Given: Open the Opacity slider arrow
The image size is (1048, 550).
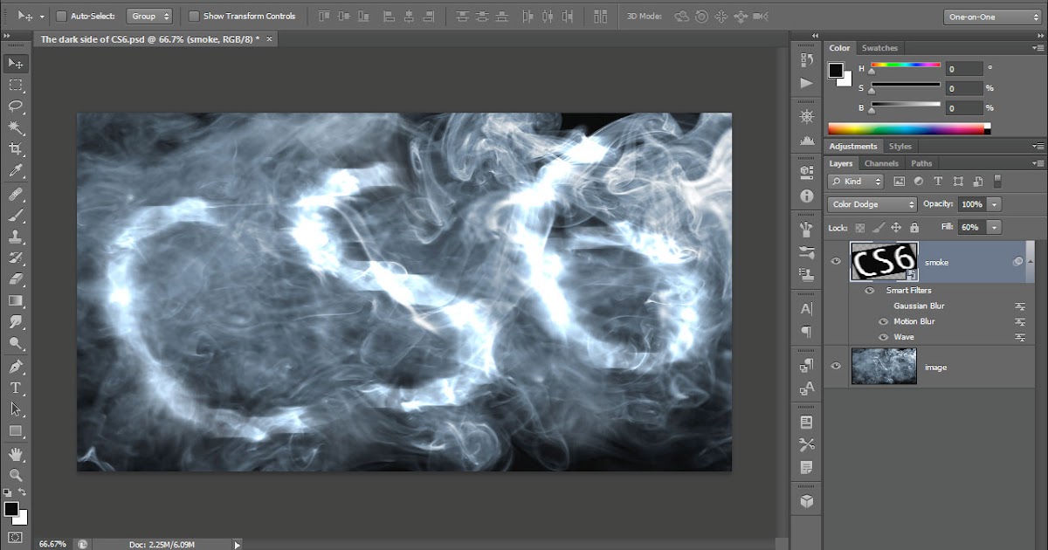Looking at the screenshot, I should coord(995,204).
